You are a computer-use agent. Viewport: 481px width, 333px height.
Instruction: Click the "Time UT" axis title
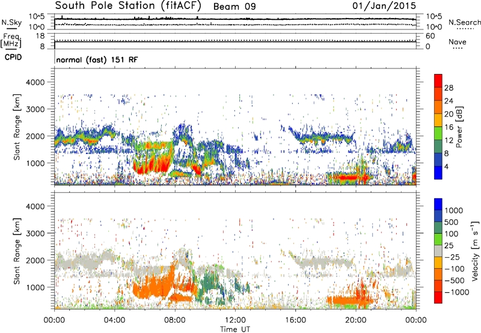coord(235,329)
